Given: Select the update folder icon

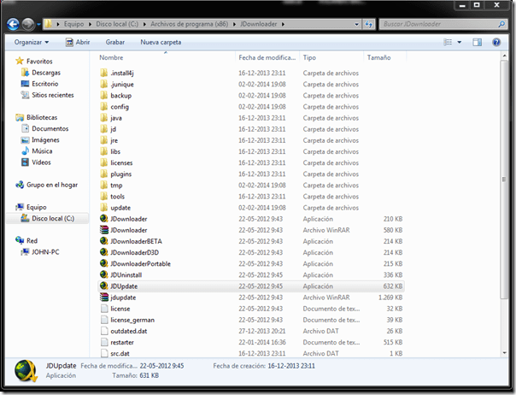Looking at the screenshot, I should pos(103,208).
